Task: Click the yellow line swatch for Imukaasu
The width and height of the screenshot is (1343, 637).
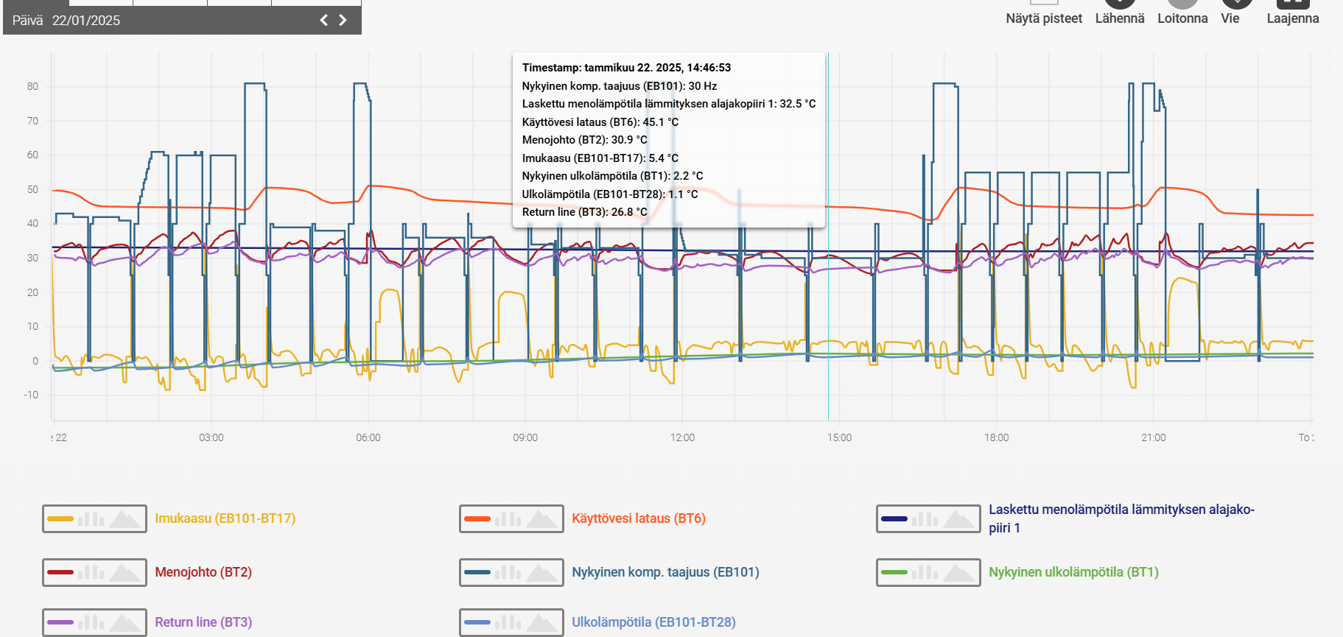Action: pos(60,519)
